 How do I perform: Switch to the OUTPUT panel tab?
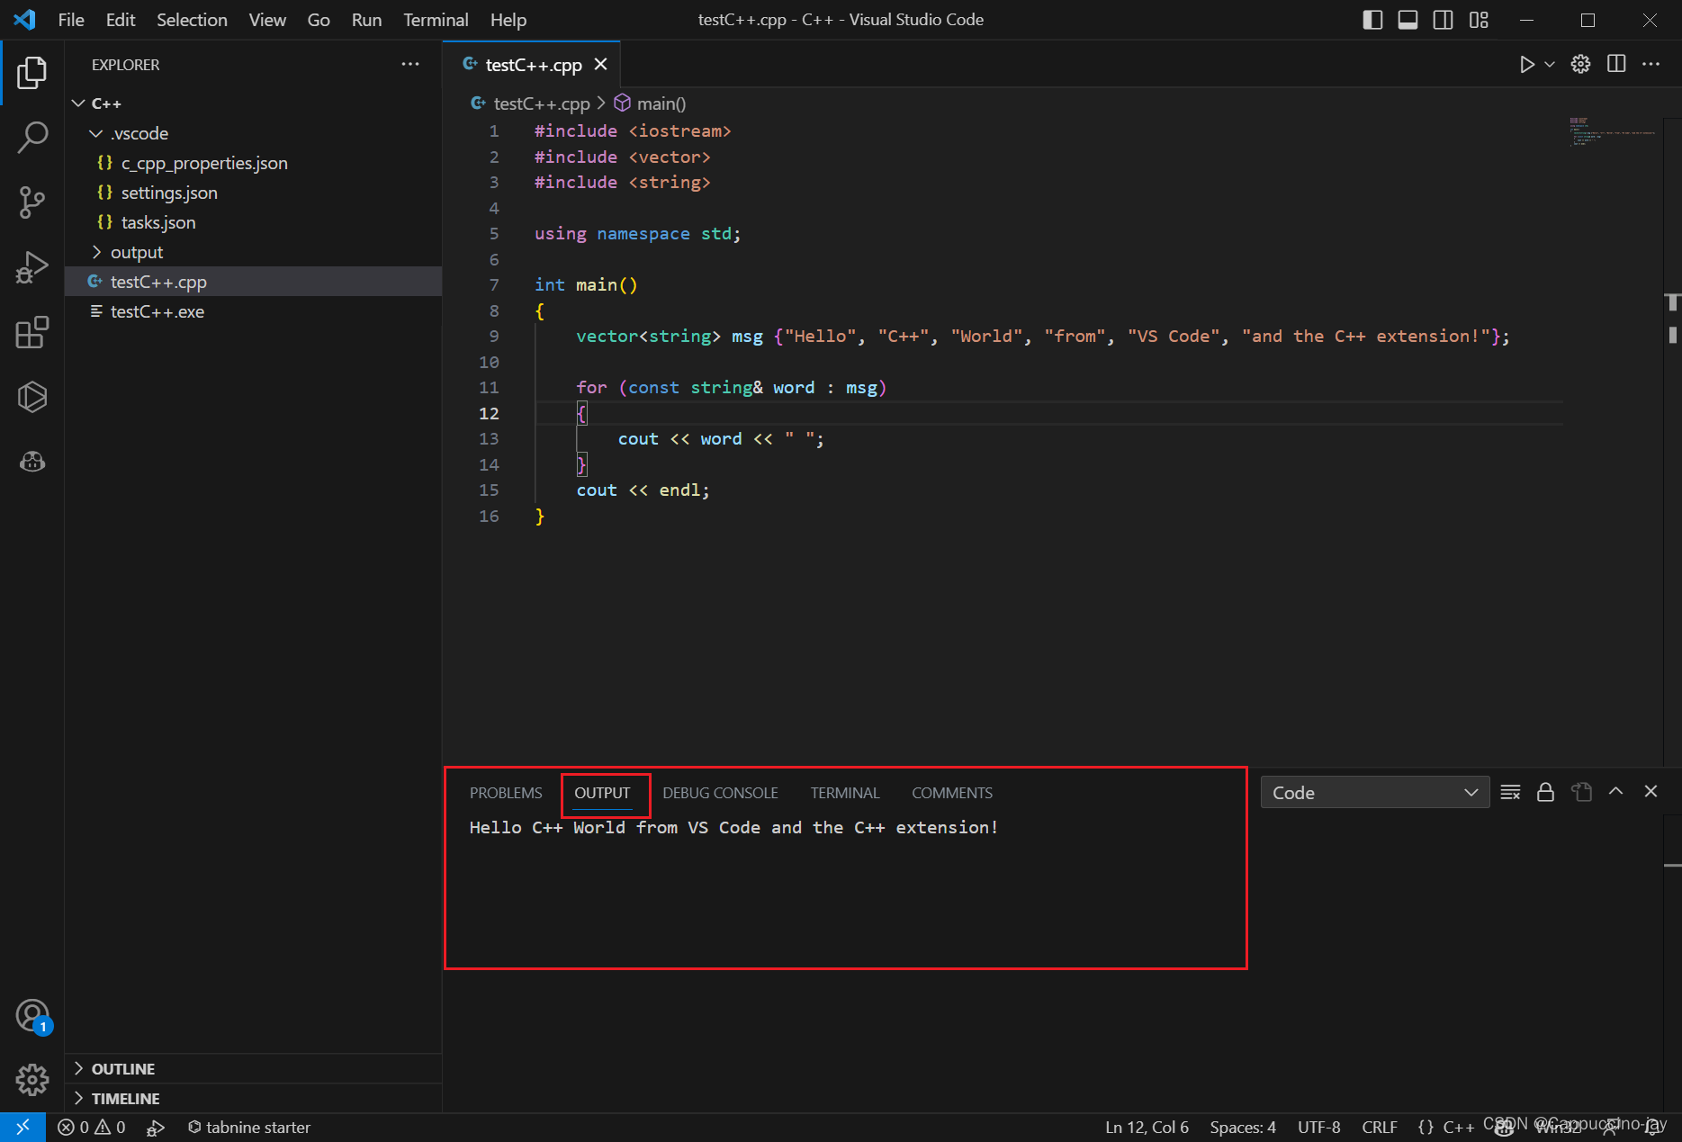tap(602, 793)
